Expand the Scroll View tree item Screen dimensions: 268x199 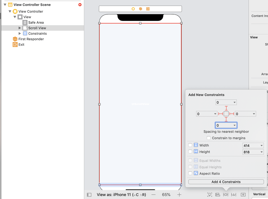[x=20, y=28]
